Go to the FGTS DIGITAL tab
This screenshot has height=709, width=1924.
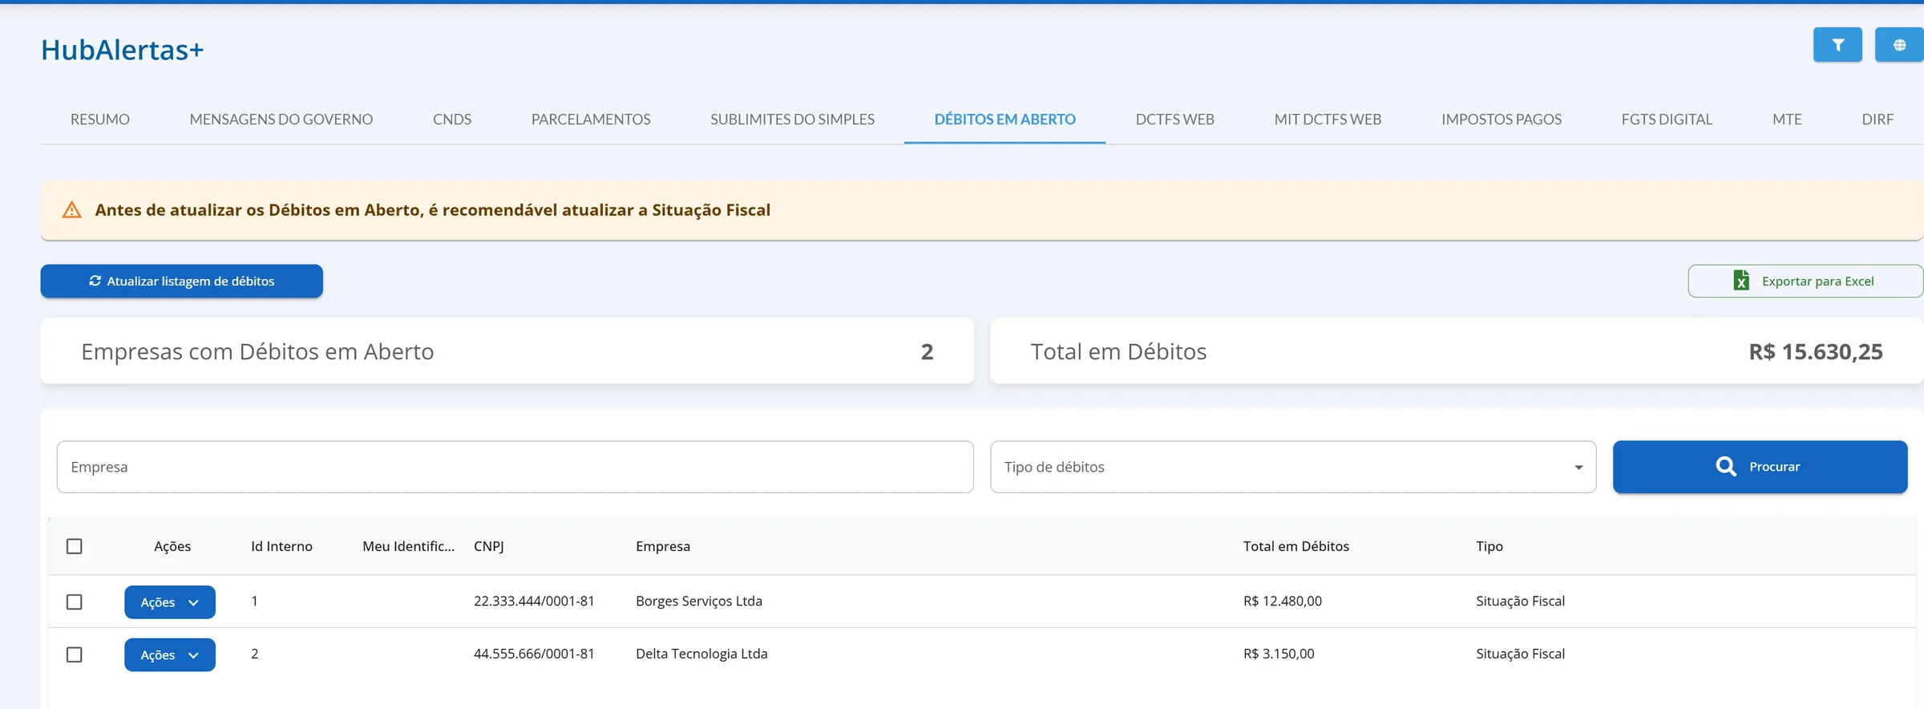pyautogui.click(x=1667, y=120)
